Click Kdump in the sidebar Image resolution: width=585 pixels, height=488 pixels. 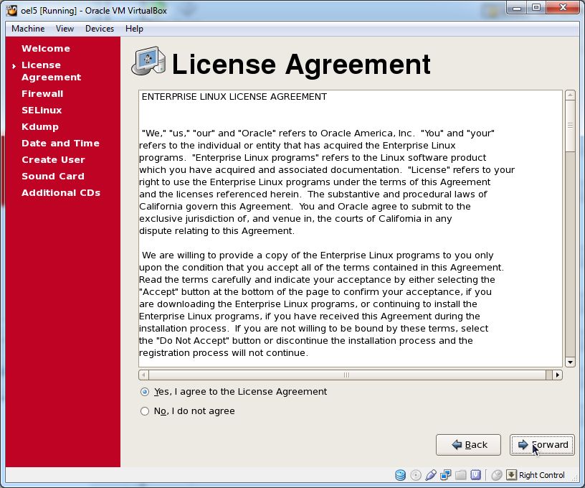pos(40,127)
